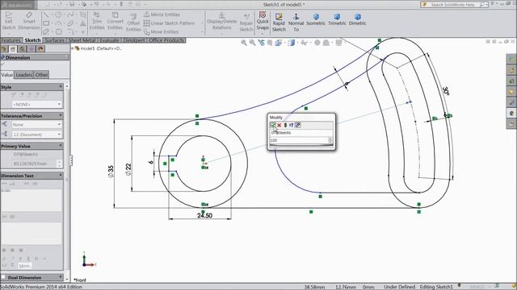Viewport: 517px width, 290px height.
Task: Click the Quick Snaps tool
Action: point(263,21)
